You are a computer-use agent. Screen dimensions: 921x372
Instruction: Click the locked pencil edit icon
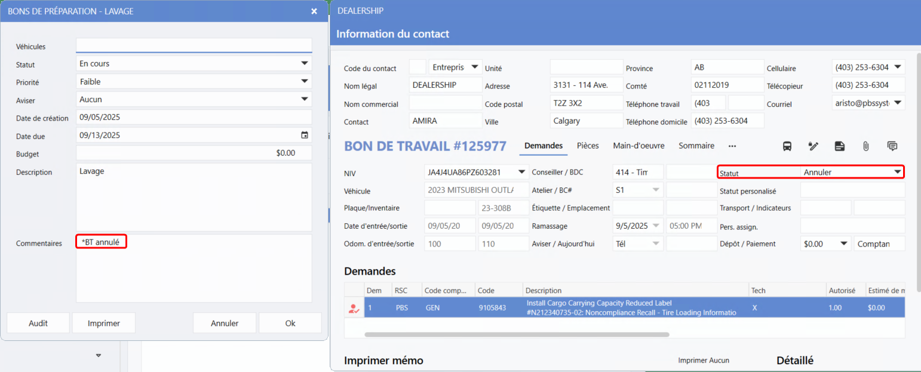(813, 146)
